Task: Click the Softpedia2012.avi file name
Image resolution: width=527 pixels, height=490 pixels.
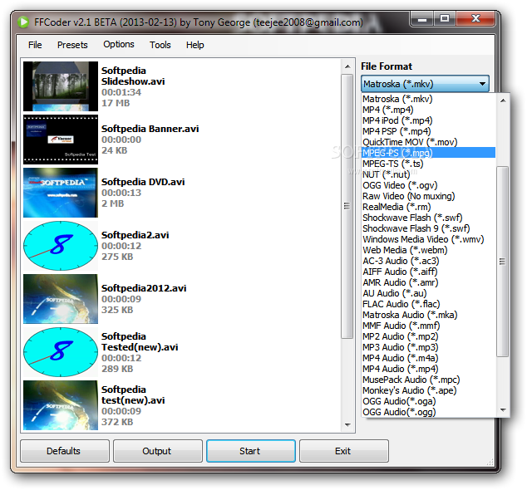Action: click(x=144, y=288)
